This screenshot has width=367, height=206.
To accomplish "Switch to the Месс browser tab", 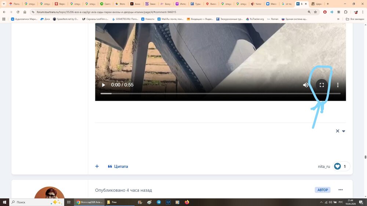I will click(x=272, y=4).
